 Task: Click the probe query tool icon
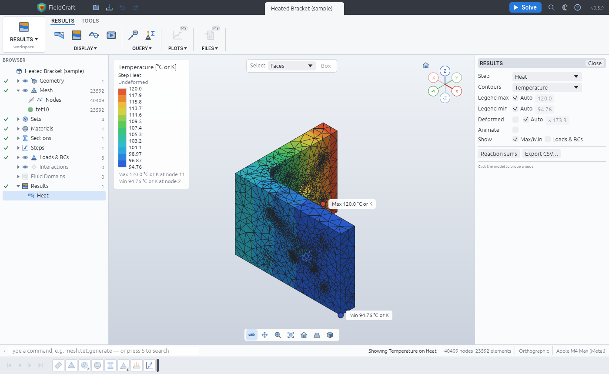tap(134, 35)
